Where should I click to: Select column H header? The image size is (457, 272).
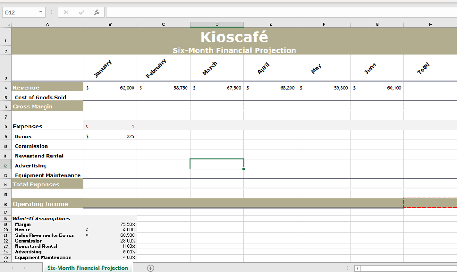[x=431, y=25]
